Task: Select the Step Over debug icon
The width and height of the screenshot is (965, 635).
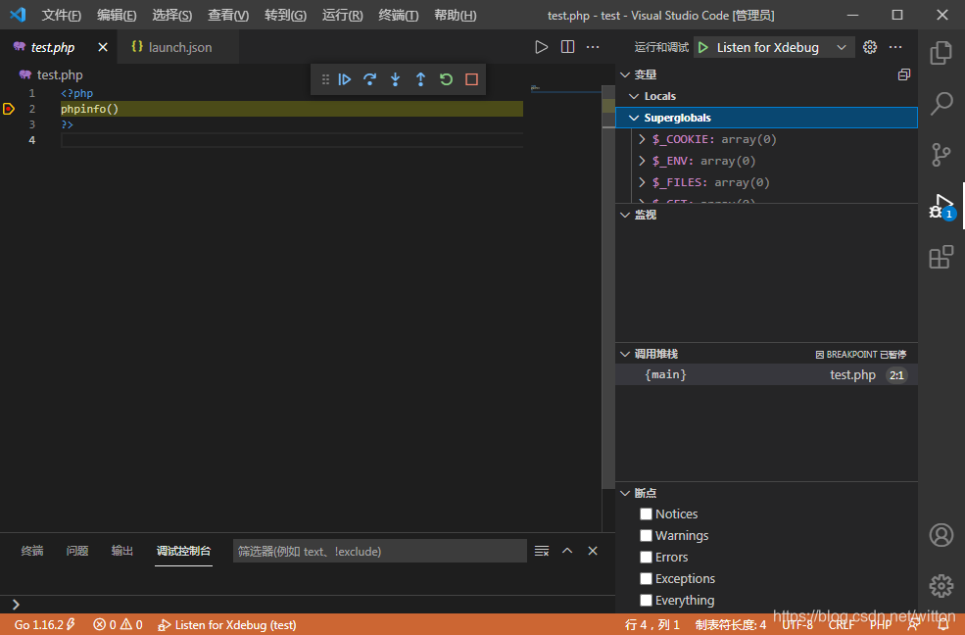Action: point(369,79)
